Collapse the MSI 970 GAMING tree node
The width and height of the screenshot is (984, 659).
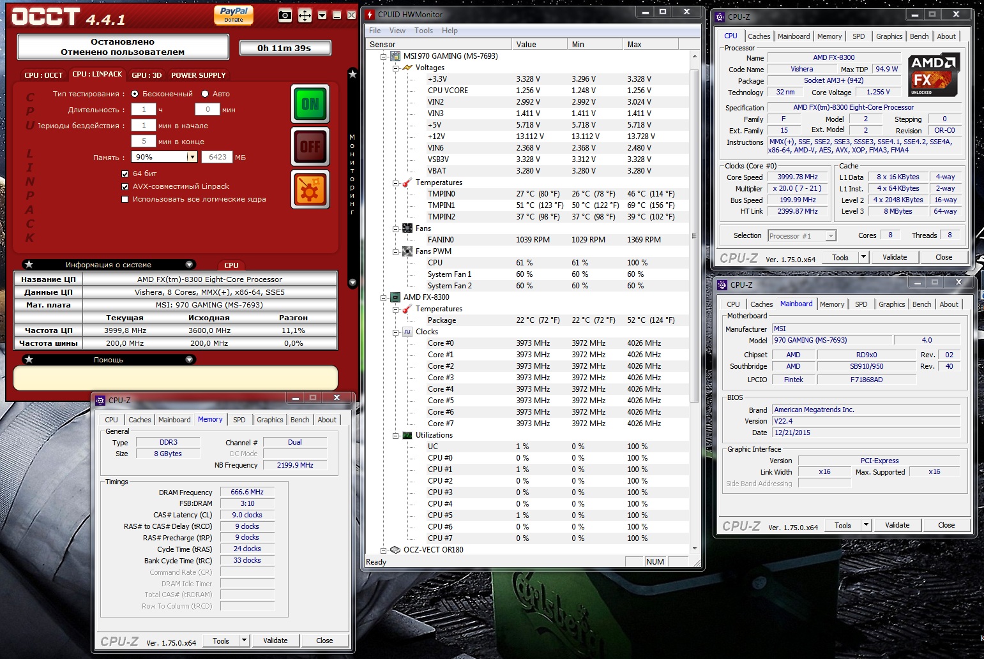[384, 56]
